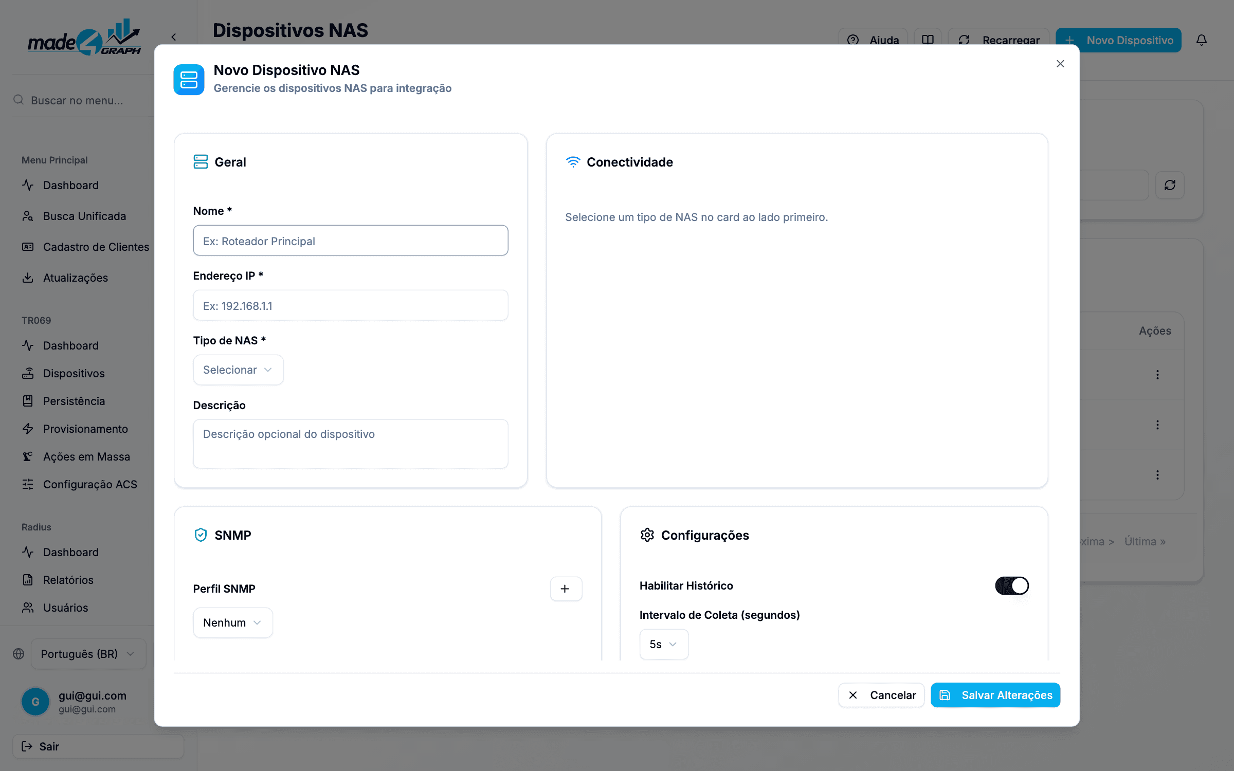Click the Novo Dispositivo button in header
Viewport: 1234px width, 771px height.
[1118, 40]
